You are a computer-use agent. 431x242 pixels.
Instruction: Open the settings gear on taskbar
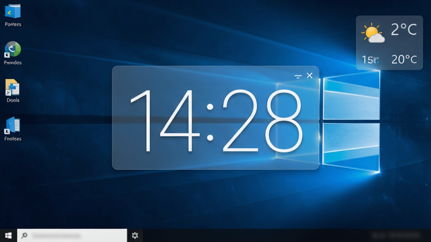coord(135,235)
